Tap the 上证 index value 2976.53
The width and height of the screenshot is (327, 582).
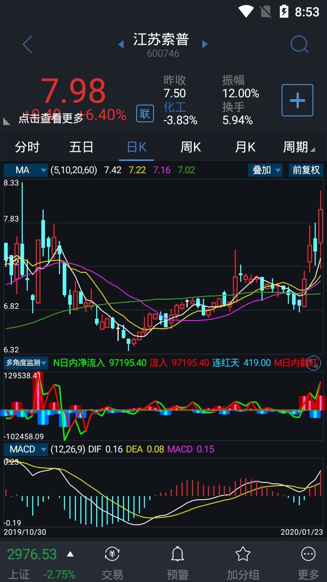coord(32,554)
